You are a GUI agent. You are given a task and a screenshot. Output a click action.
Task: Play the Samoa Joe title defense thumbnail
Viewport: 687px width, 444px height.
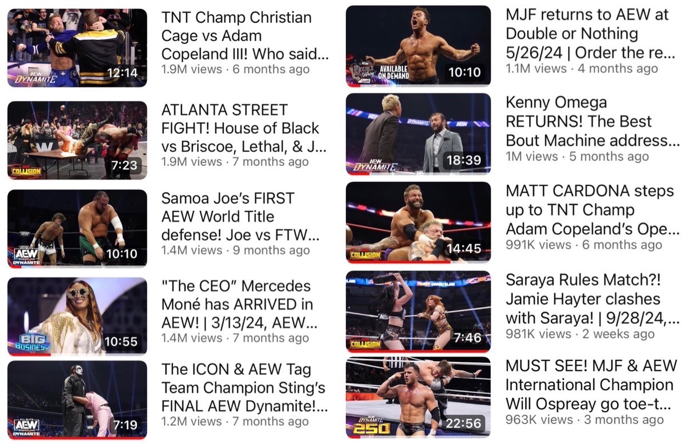click(x=77, y=229)
